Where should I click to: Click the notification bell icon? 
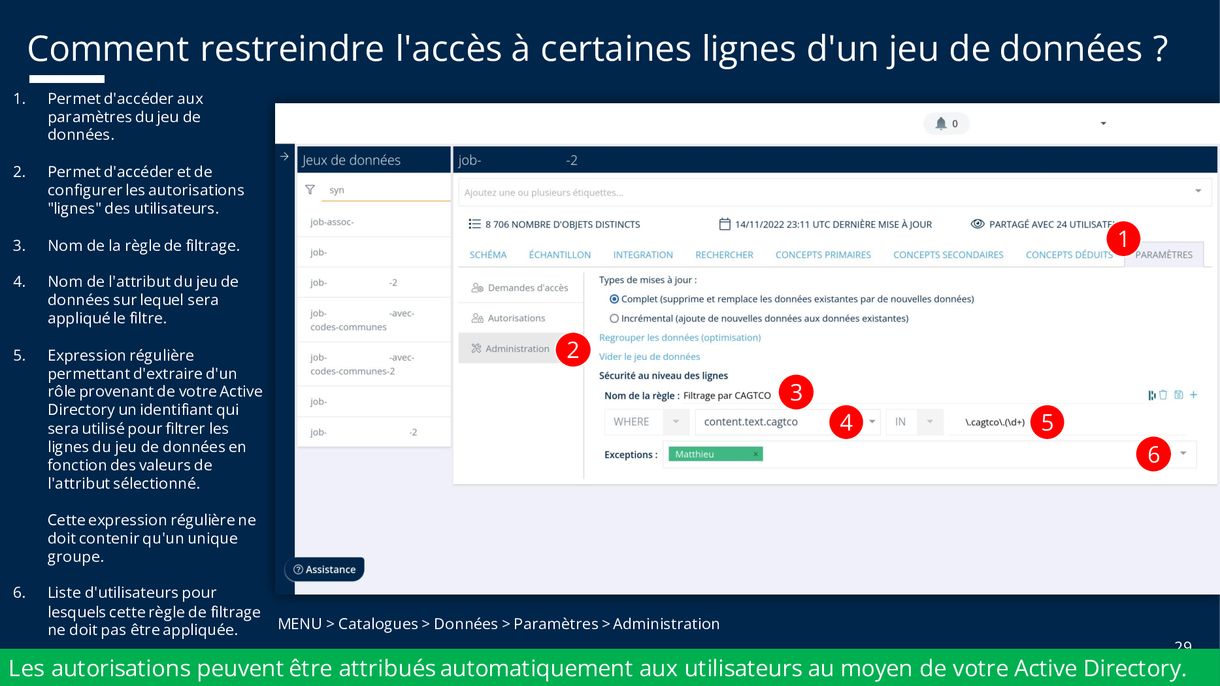point(940,123)
